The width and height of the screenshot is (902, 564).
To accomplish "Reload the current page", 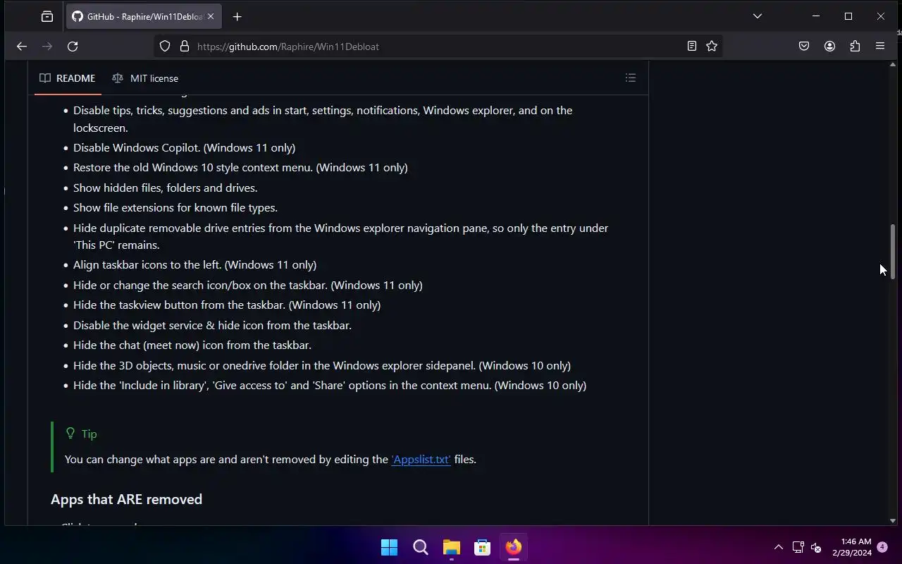I will click(73, 47).
